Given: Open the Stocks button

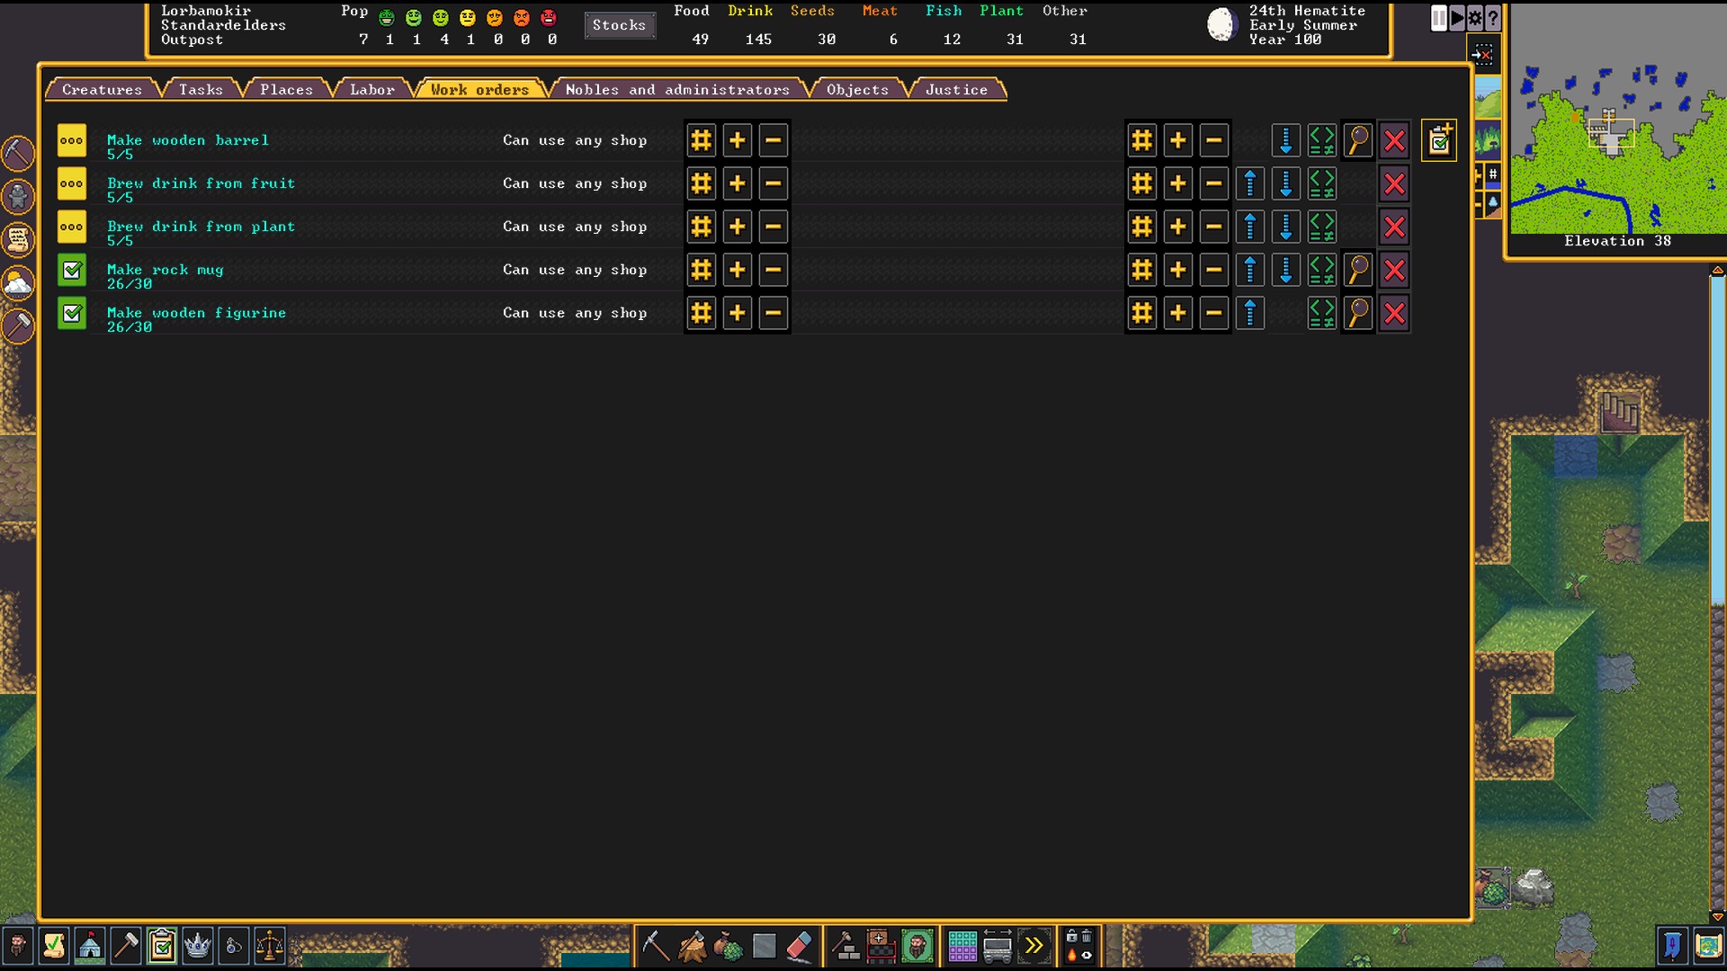Looking at the screenshot, I should click(620, 25).
